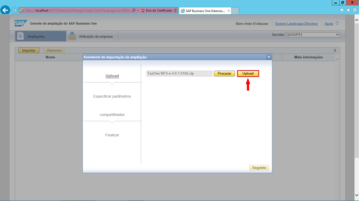Minimize the browser window

pyautogui.click(x=336, y=2)
